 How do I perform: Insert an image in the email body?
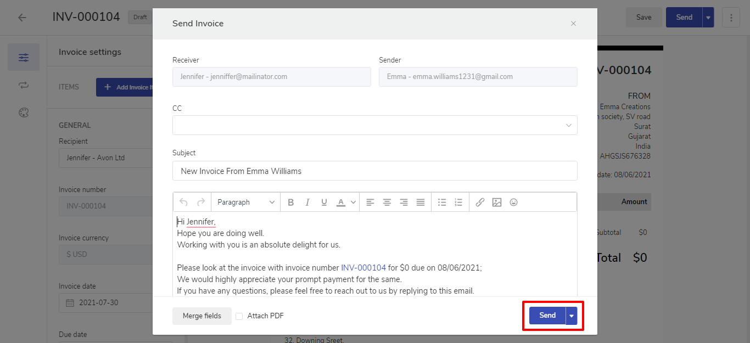coord(497,203)
